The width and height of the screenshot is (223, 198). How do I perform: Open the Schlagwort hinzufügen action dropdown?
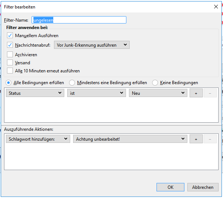click(x=38, y=139)
